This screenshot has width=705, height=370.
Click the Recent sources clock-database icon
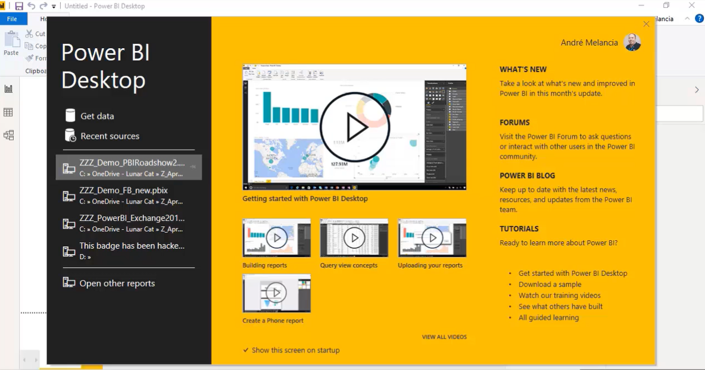pyautogui.click(x=70, y=135)
